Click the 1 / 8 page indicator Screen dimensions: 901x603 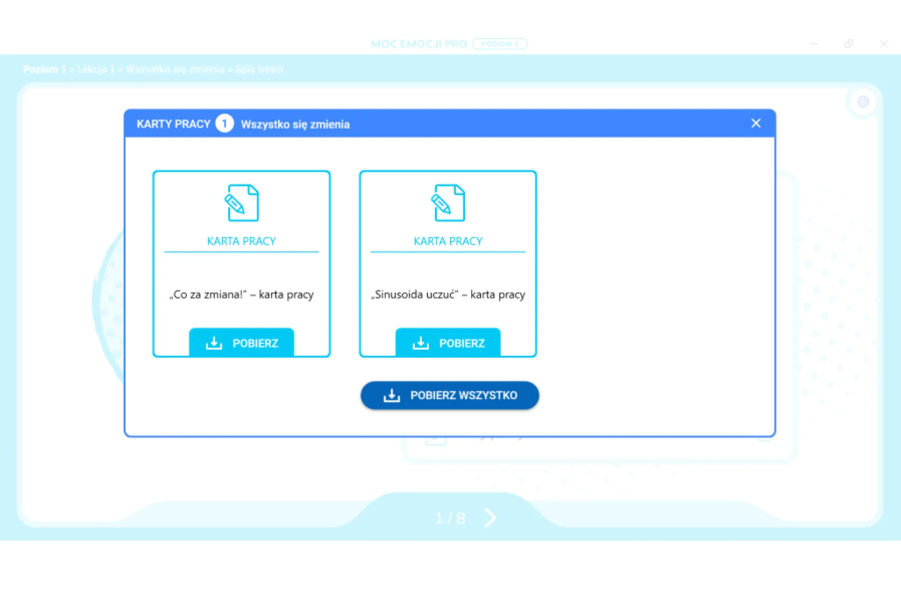[450, 518]
